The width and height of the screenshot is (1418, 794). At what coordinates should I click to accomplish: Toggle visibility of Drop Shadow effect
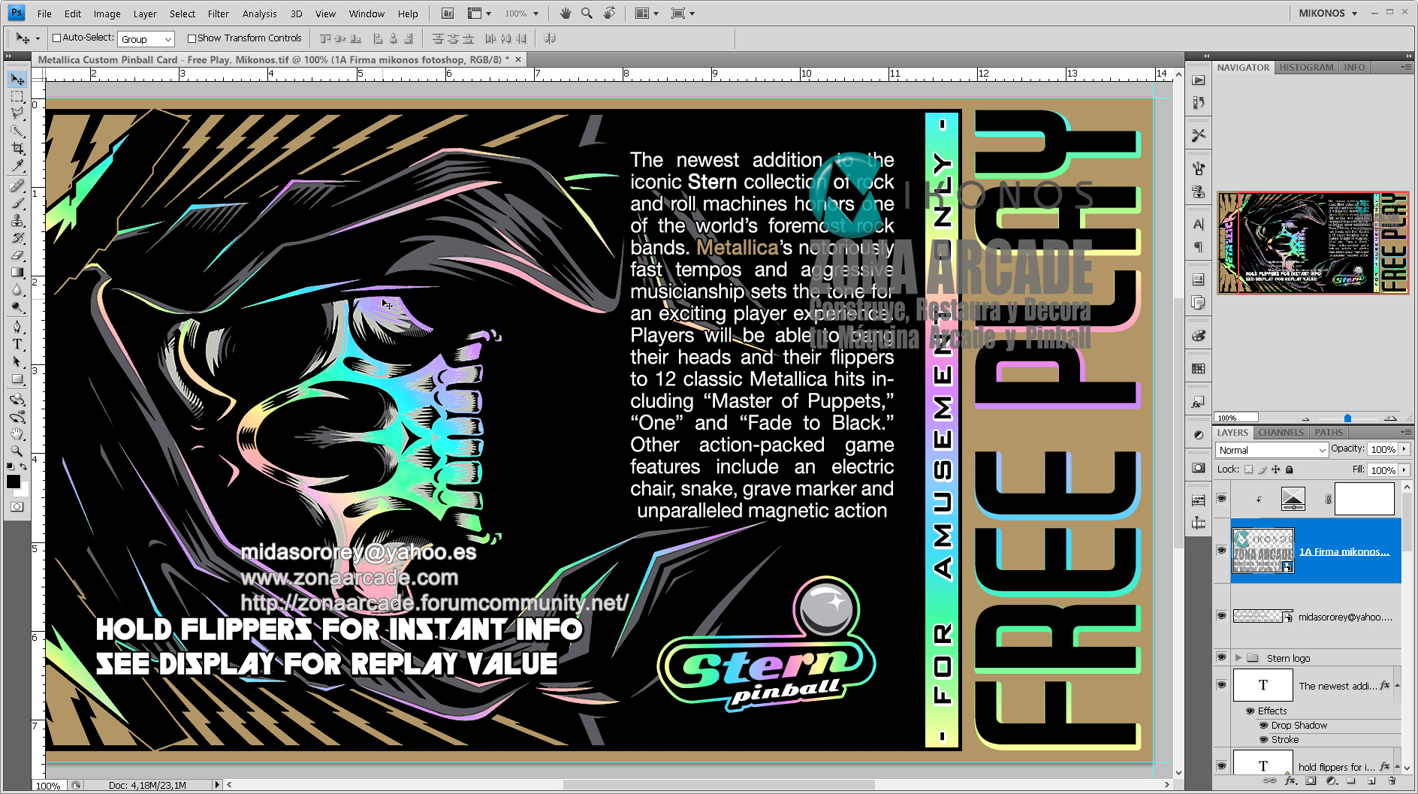(x=1263, y=726)
